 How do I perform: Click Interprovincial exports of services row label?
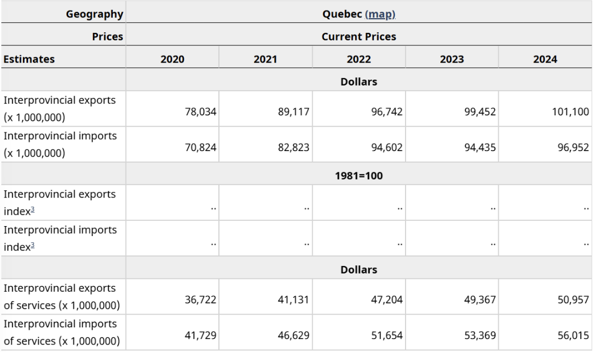[x=62, y=297]
